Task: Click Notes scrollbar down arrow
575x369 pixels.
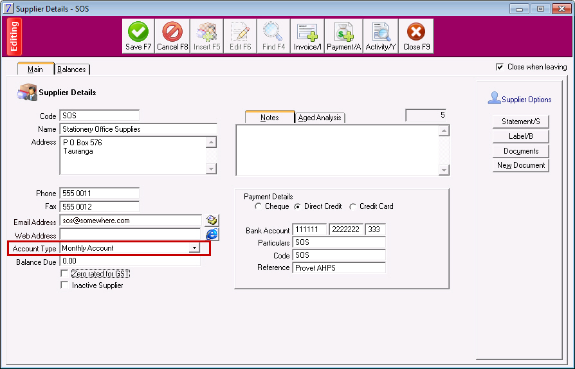Action: [444, 170]
